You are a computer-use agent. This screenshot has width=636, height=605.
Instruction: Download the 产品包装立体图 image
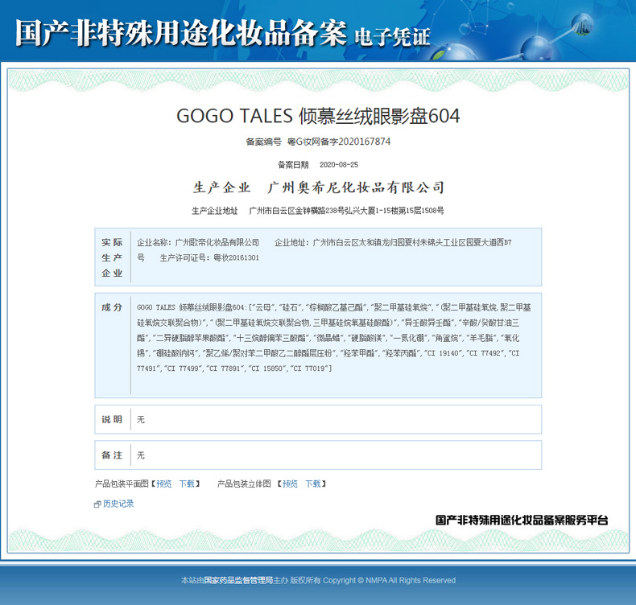313,484
